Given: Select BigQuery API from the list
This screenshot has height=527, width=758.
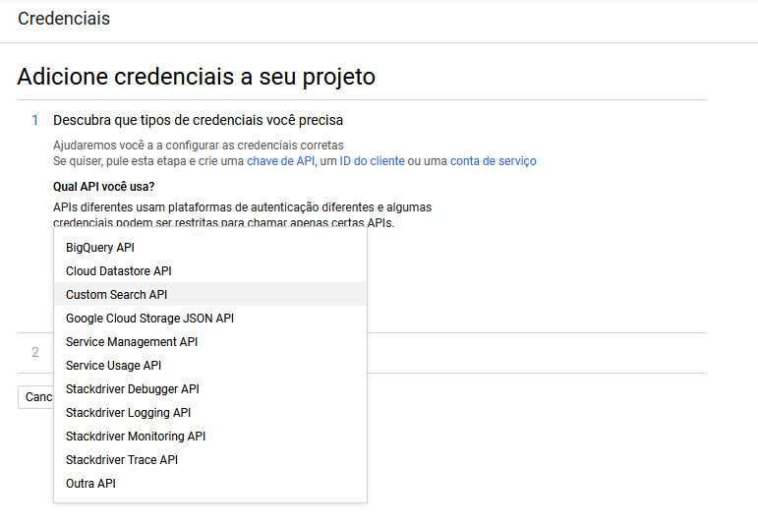Looking at the screenshot, I should point(210,248).
